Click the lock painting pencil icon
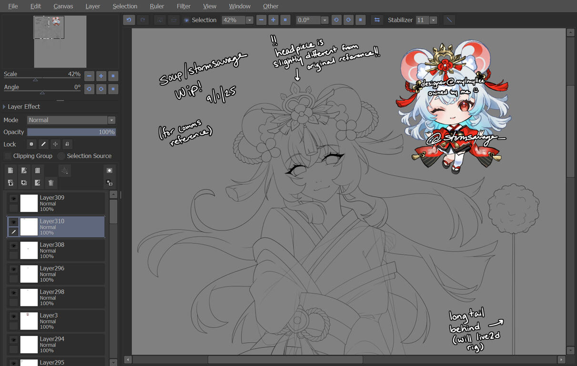The image size is (577, 366). pyautogui.click(x=43, y=144)
